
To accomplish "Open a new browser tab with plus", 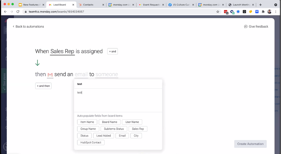I will click(260, 5).
